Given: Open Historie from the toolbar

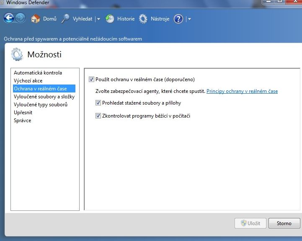Looking at the screenshot, I should click(x=126, y=19).
